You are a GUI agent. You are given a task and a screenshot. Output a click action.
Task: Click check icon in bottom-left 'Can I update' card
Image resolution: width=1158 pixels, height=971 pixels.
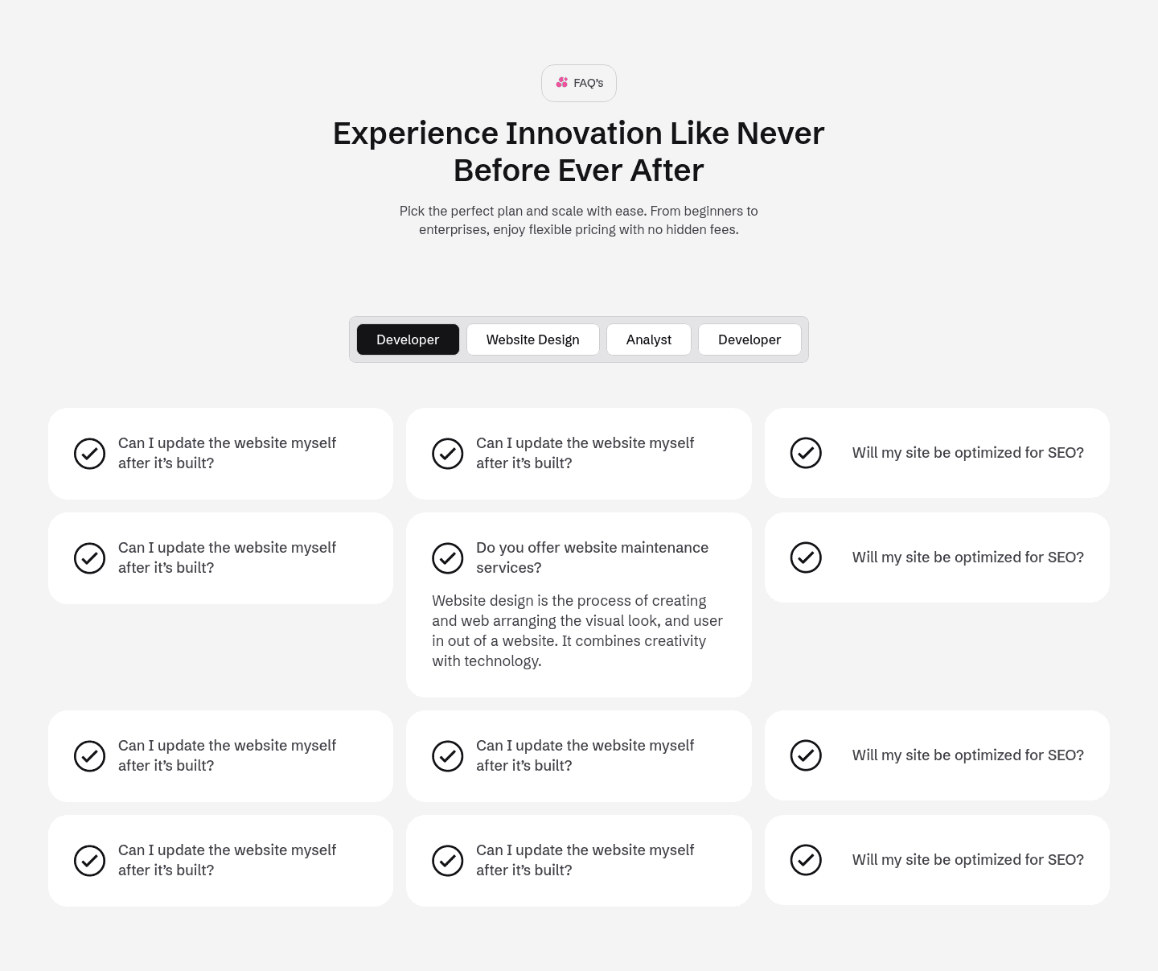coord(90,861)
